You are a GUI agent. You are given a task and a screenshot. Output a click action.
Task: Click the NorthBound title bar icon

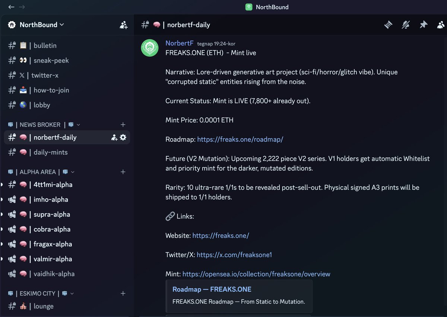pos(249,7)
